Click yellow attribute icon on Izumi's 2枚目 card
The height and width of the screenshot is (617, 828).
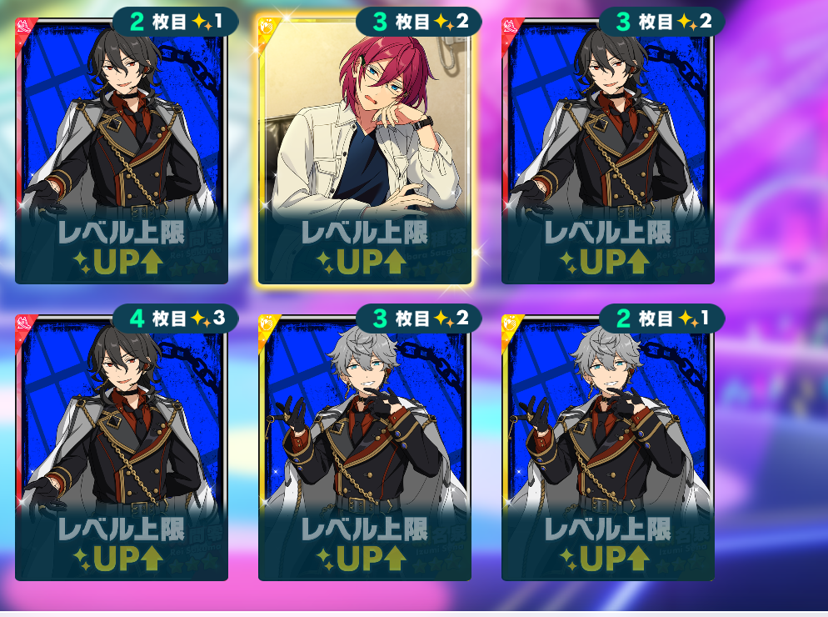click(511, 323)
